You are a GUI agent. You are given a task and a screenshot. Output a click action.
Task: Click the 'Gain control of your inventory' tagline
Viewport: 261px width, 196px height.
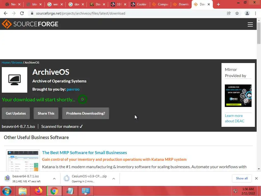tap(114, 160)
